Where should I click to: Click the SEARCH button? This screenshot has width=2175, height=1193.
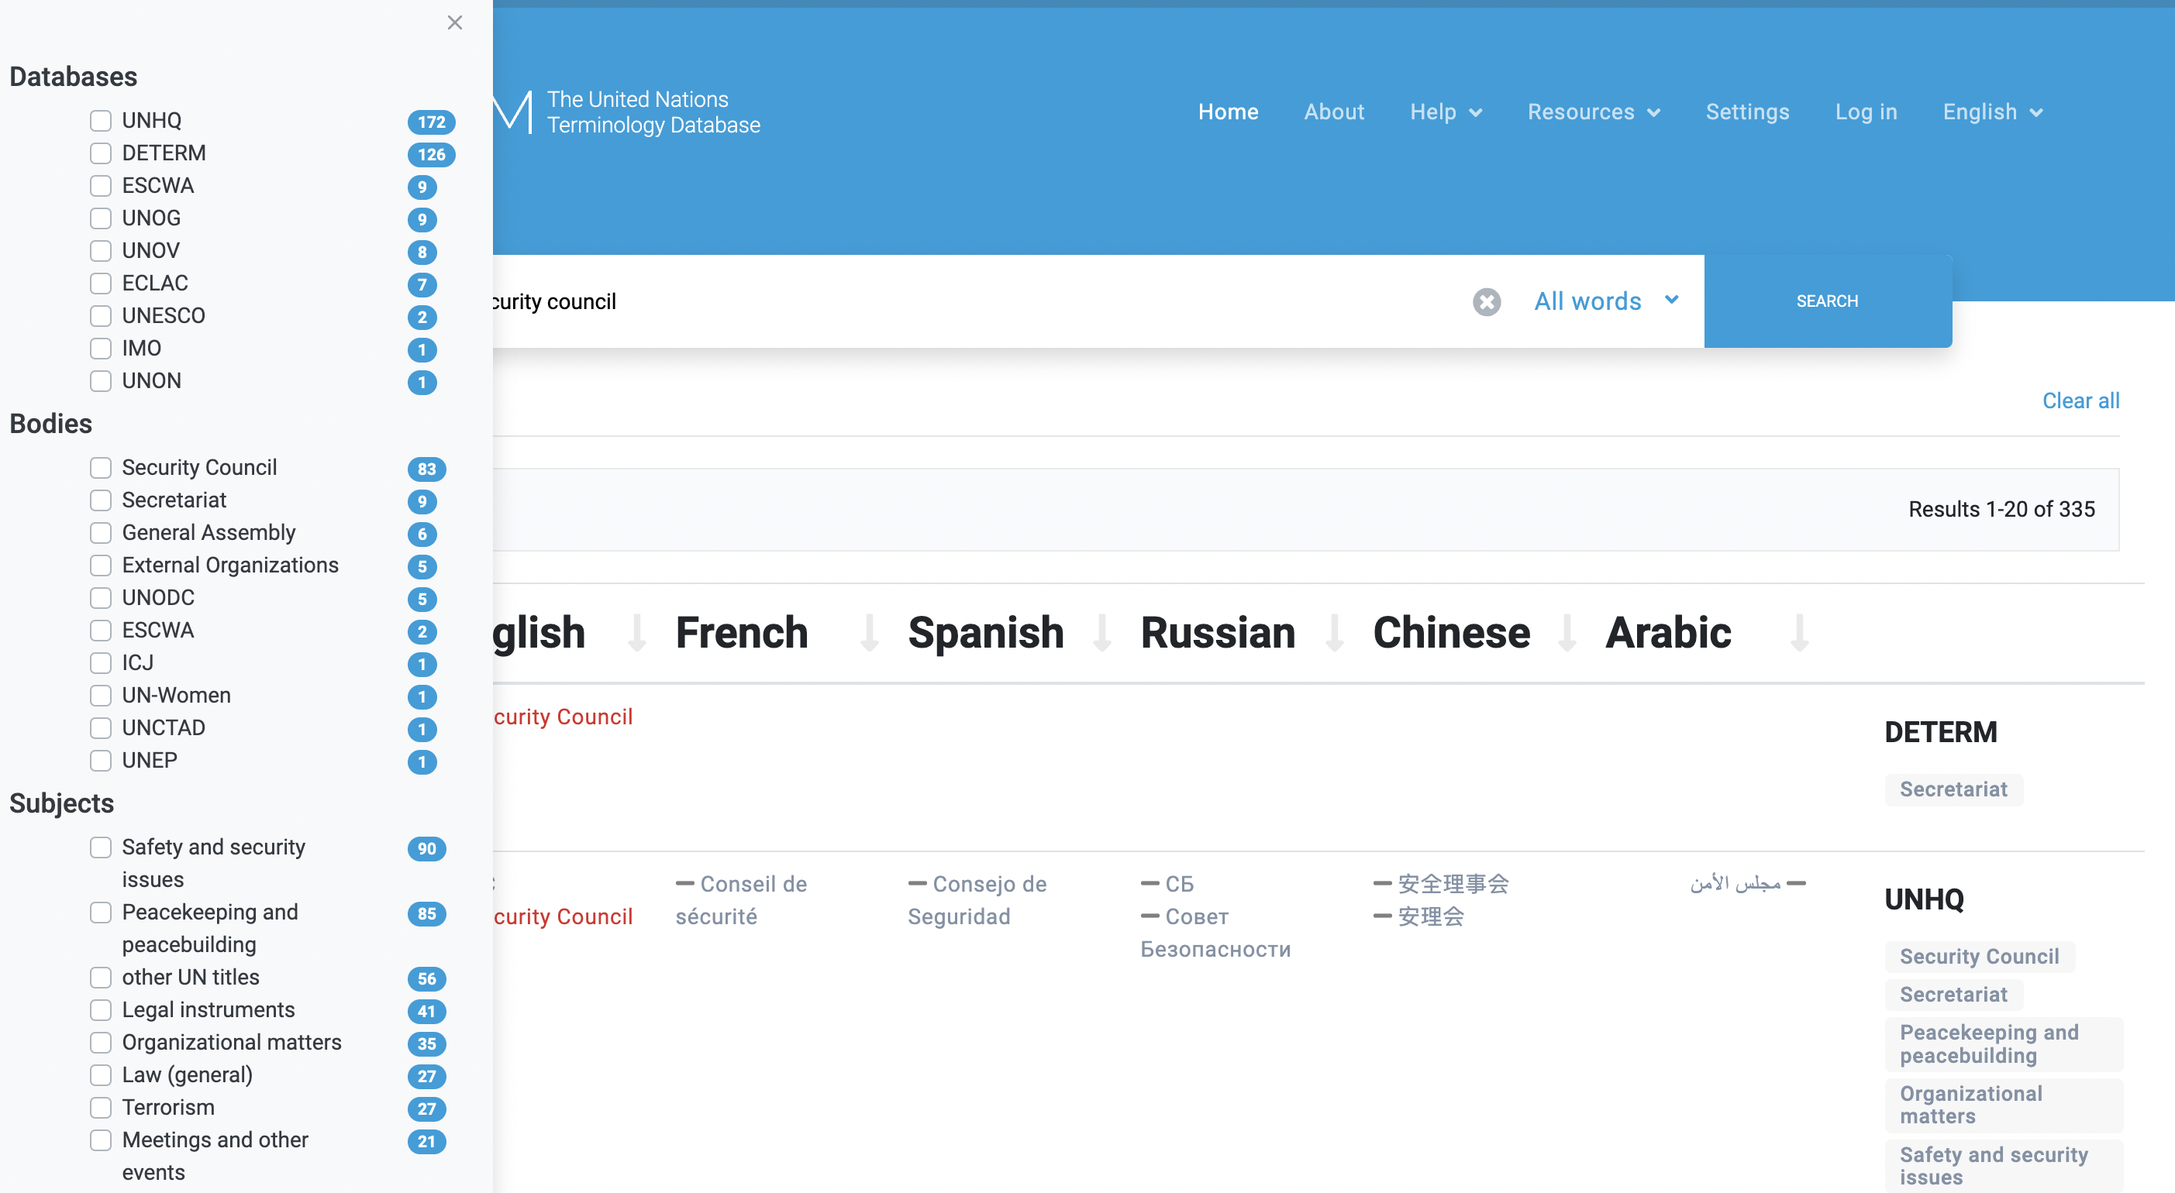[1827, 301]
